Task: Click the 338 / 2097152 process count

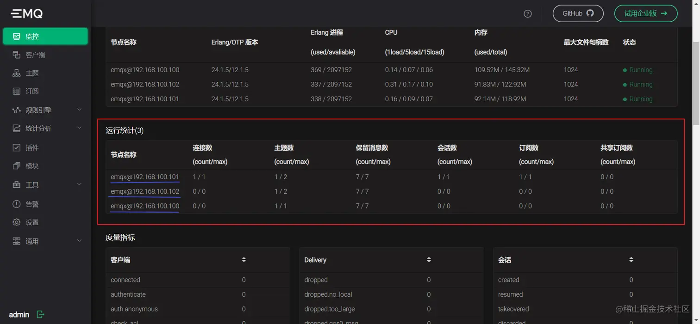Action: (x=331, y=99)
